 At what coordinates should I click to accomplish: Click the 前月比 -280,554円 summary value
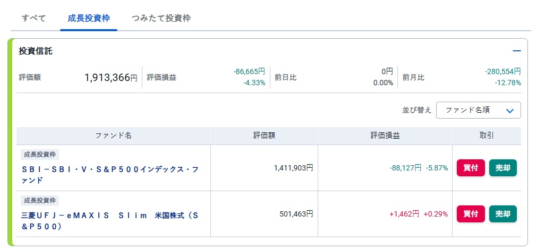click(x=503, y=71)
